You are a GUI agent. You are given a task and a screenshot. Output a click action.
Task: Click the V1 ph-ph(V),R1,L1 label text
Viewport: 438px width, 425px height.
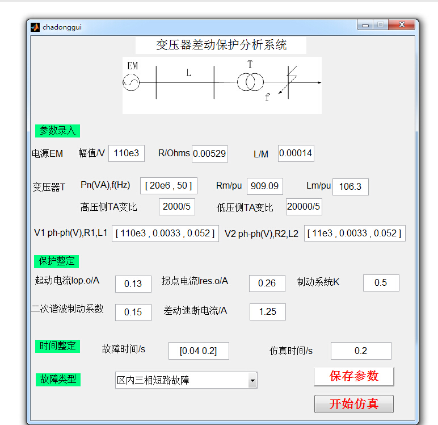71,233
